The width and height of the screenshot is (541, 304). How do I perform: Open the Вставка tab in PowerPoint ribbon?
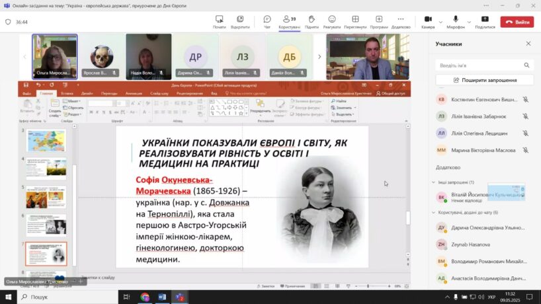pos(67,94)
